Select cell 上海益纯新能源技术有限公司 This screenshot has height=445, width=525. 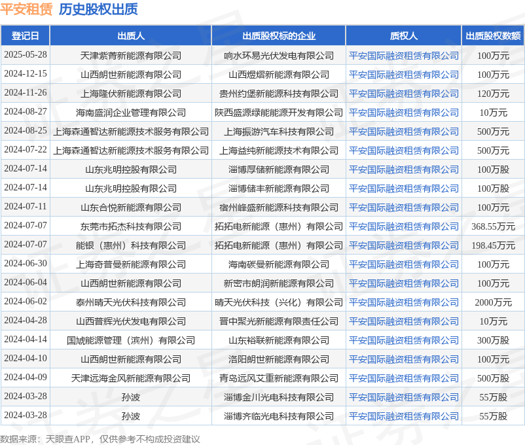click(x=279, y=151)
